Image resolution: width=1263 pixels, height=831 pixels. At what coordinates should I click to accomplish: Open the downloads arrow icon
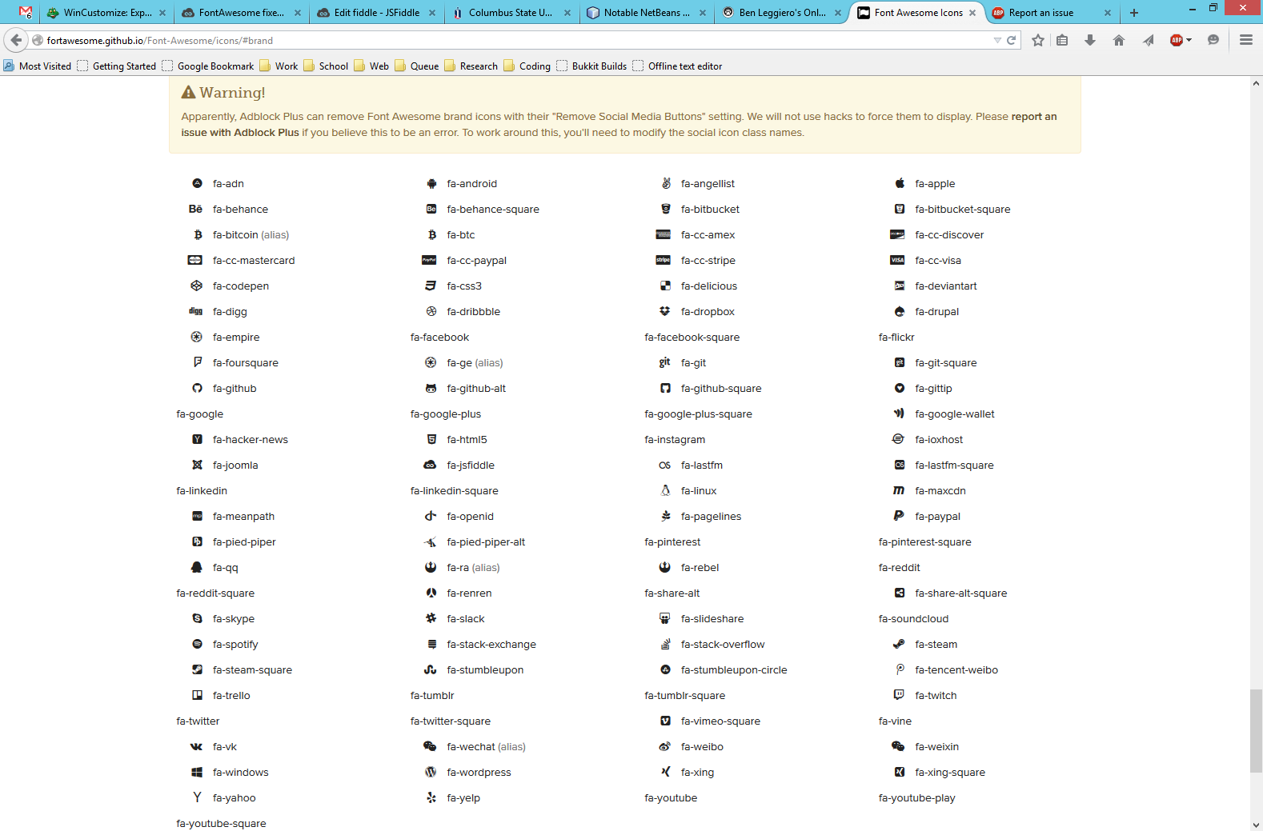click(1090, 40)
